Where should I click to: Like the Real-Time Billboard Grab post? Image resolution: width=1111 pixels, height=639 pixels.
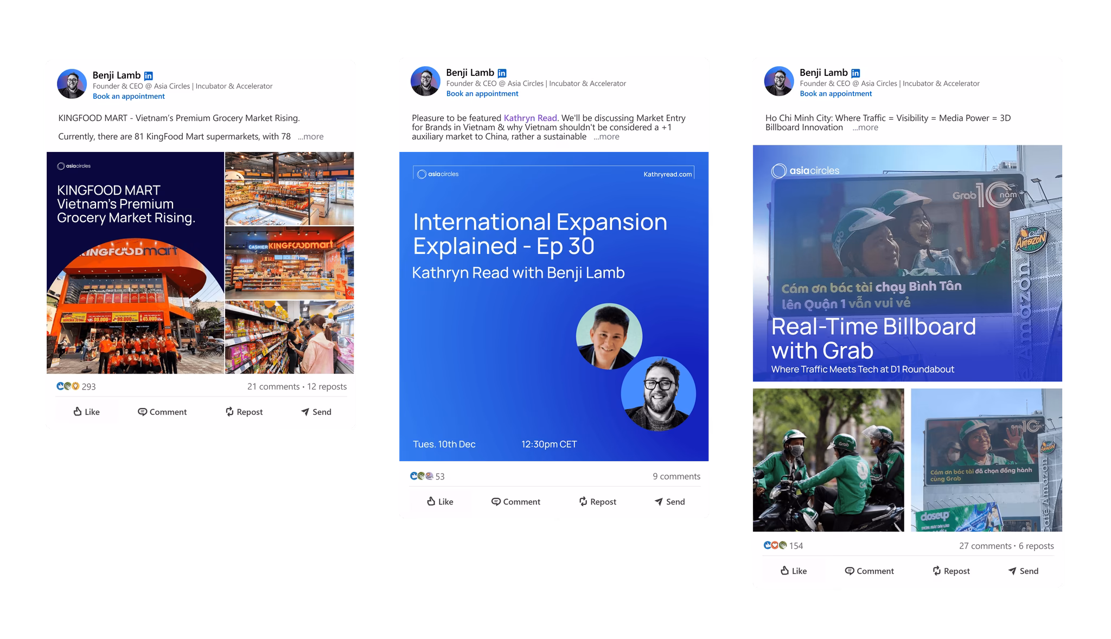(794, 571)
